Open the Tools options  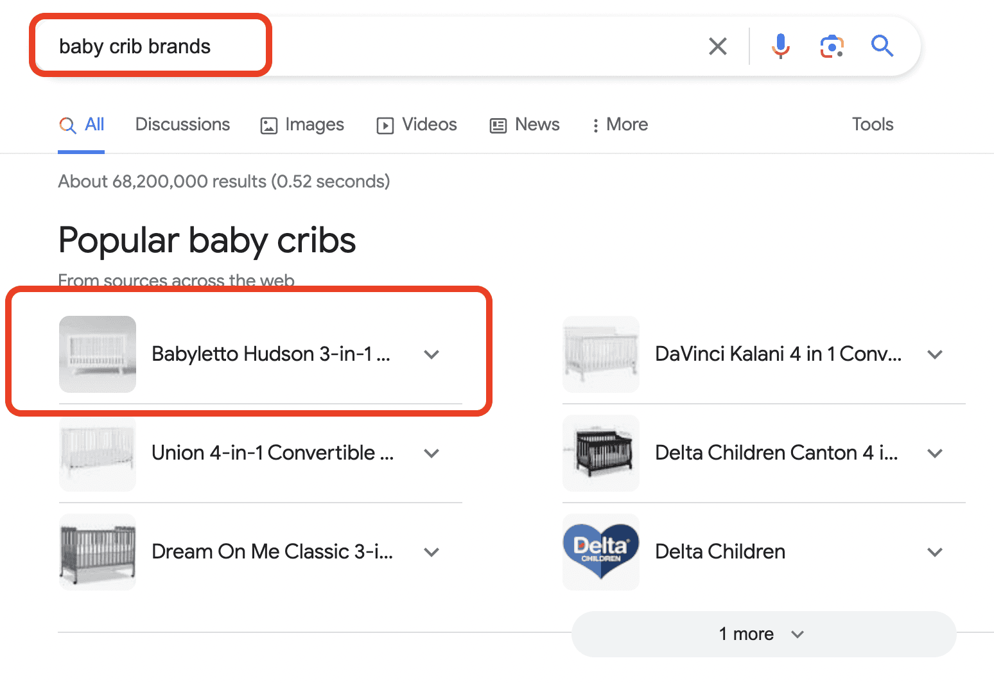[x=872, y=124]
